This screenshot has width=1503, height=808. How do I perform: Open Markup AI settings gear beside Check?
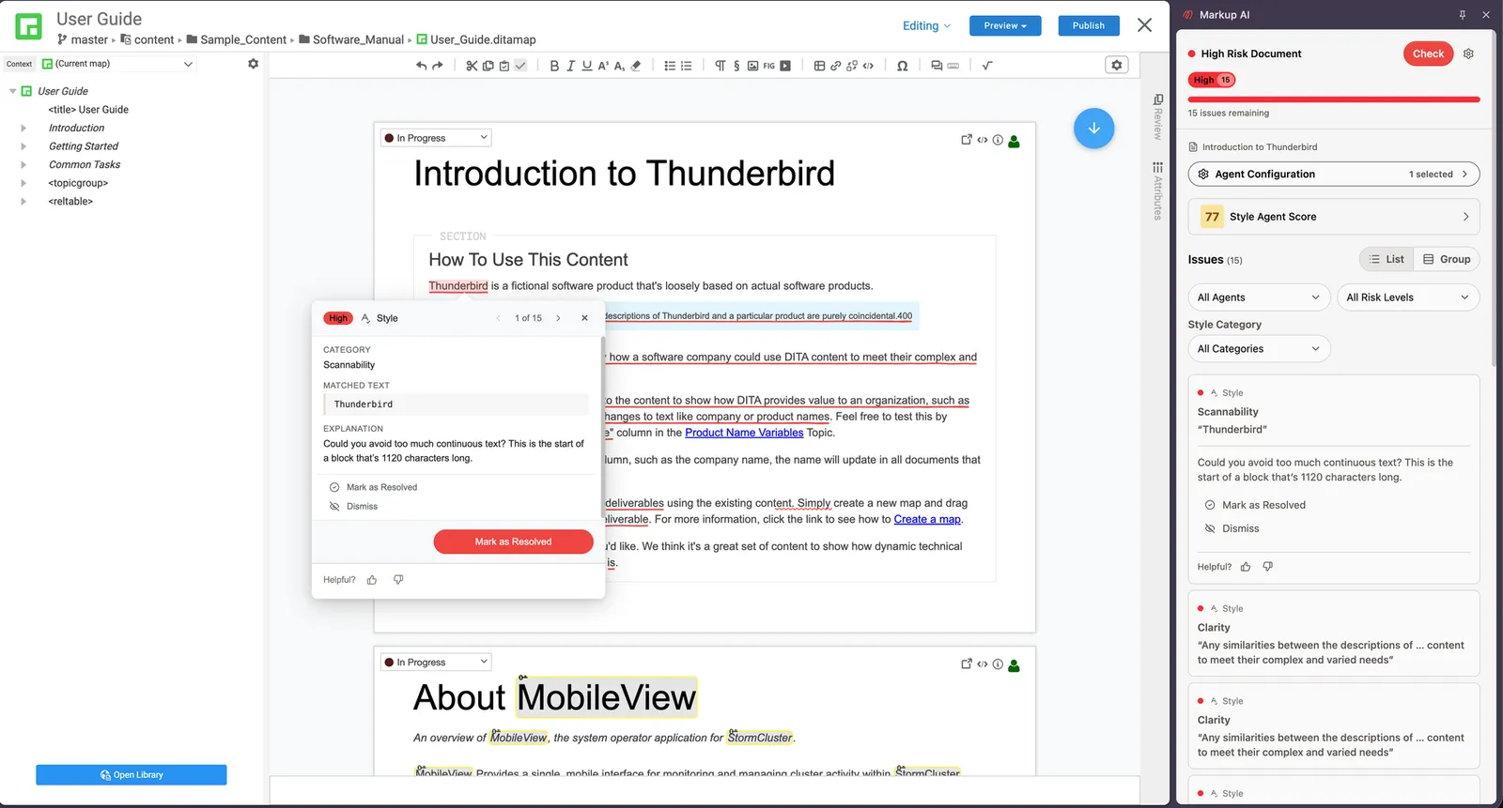tap(1468, 53)
